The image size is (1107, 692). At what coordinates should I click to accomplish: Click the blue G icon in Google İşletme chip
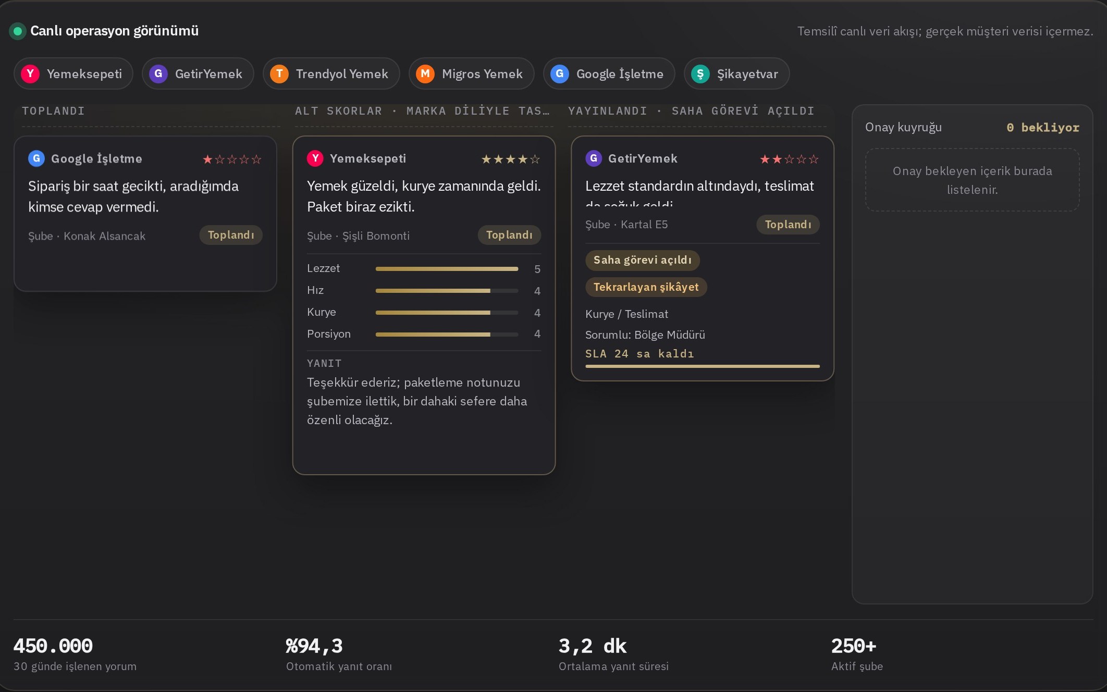coord(560,73)
